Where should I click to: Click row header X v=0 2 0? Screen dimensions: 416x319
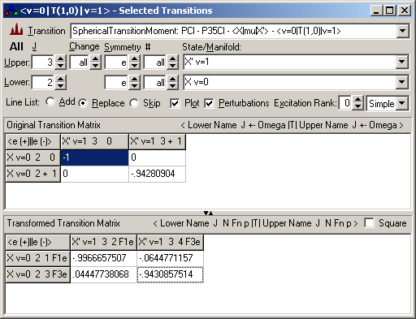pos(32,157)
